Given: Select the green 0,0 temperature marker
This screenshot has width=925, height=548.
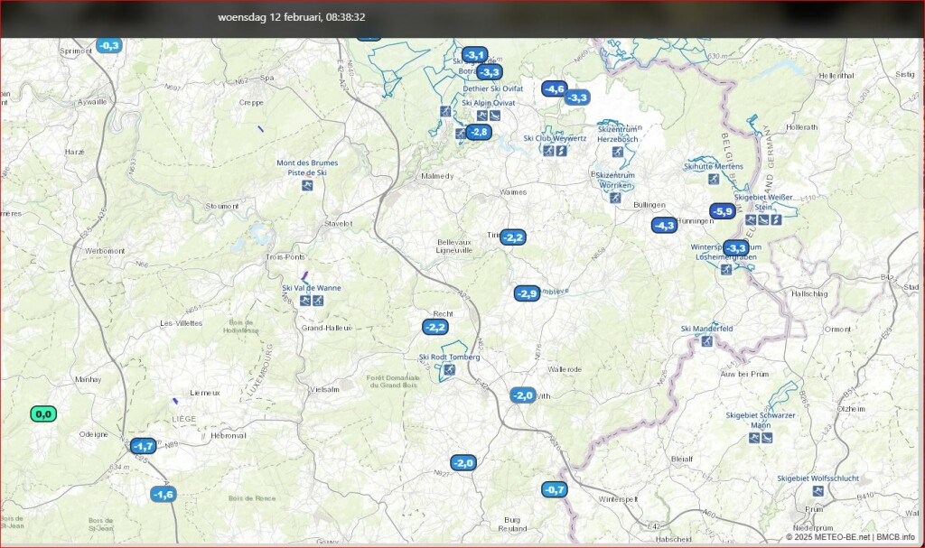Looking at the screenshot, I should (43, 414).
